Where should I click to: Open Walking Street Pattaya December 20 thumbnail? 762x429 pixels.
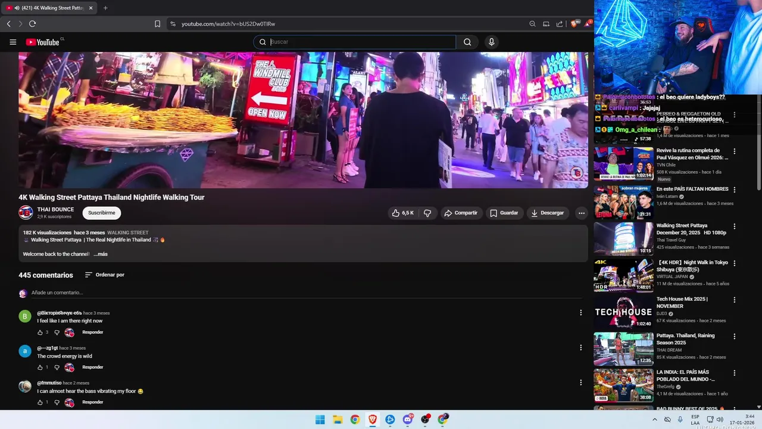[x=623, y=238]
